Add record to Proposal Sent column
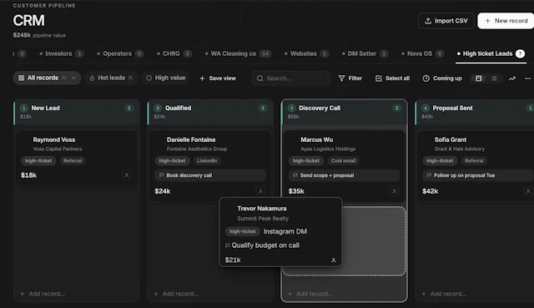Screen dimensions: 534x308 tap(444, 294)
